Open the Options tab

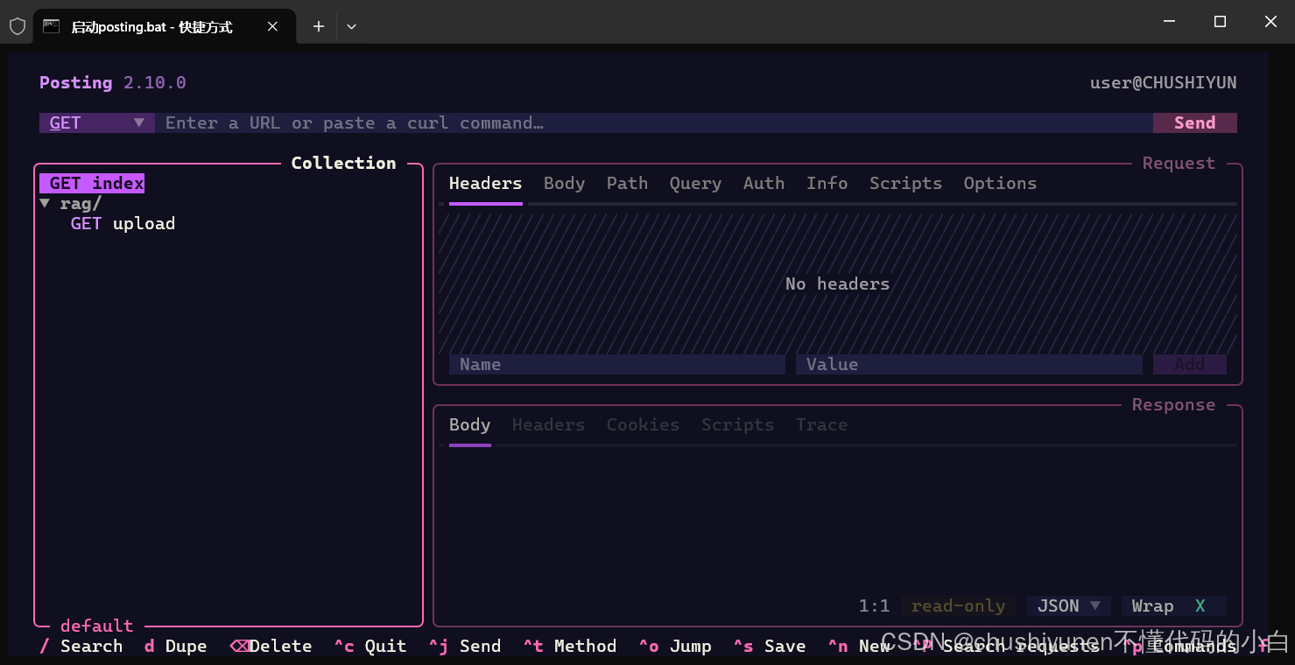click(x=1000, y=183)
